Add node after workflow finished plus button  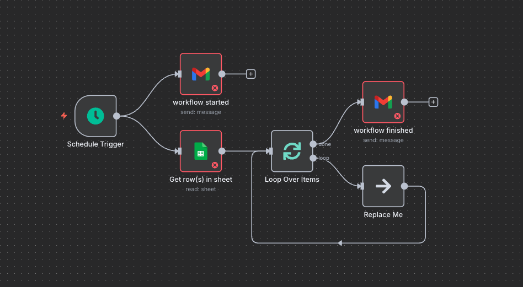point(433,102)
